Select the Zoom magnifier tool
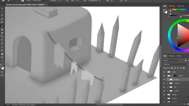 click(2, 57)
